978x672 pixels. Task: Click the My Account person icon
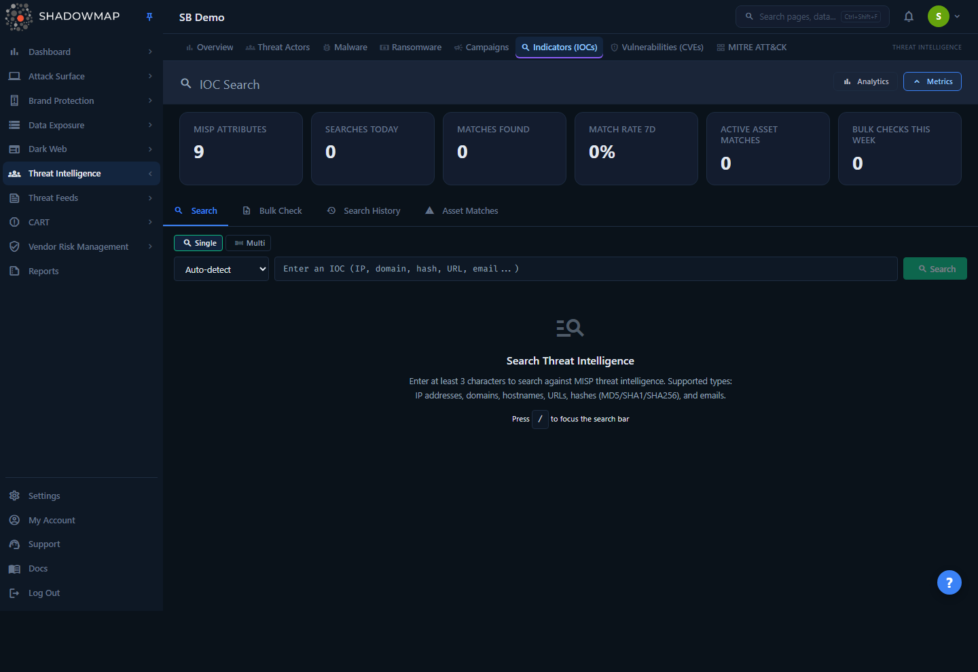coord(14,520)
